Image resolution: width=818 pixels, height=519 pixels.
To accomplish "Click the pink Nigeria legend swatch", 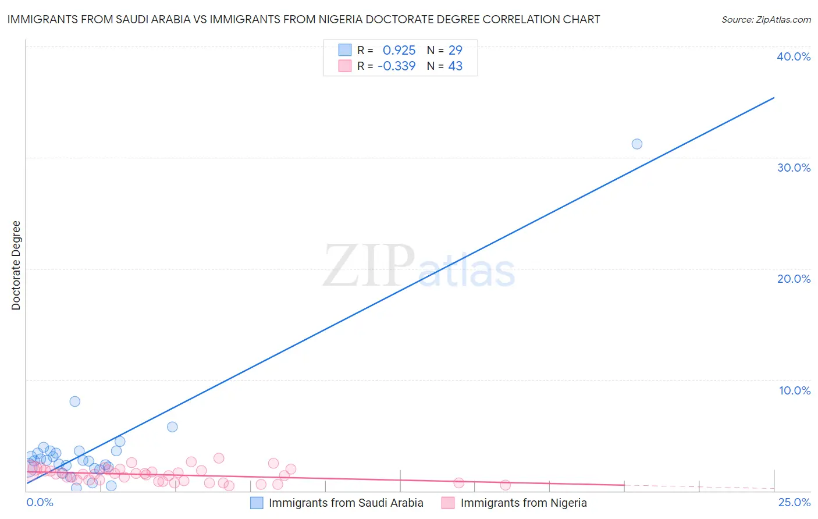I will [448, 503].
